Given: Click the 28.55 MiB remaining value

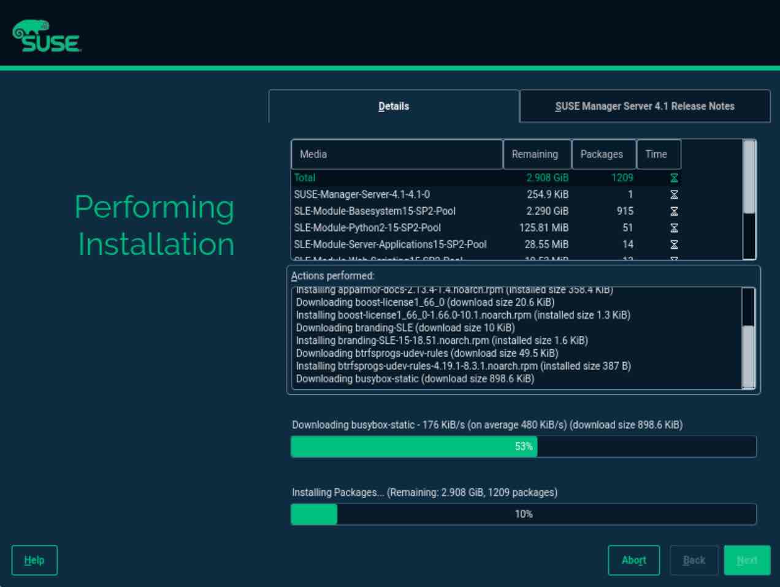Looking at the screenshot, I should pos(546,244).
